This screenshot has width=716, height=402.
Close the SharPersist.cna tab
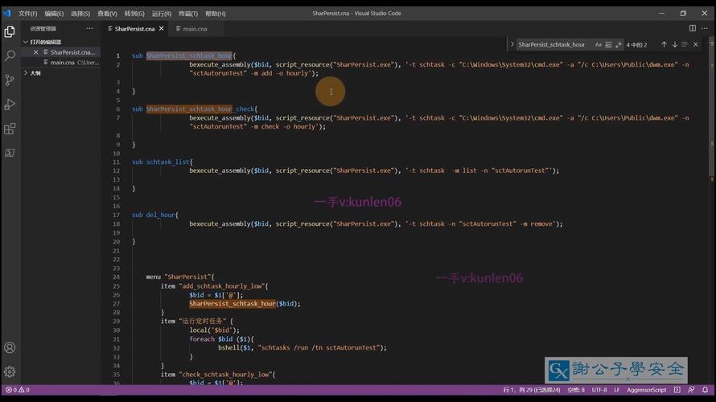pos(161,28)
